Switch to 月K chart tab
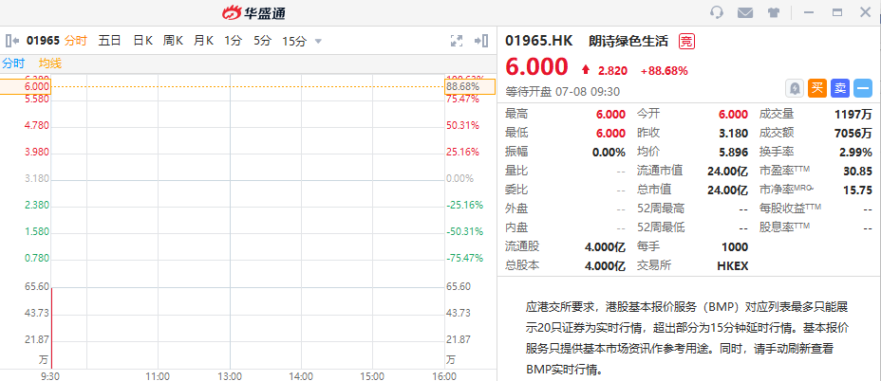The image size is (881, 381). pyautogui.click(x=203, y=41)
